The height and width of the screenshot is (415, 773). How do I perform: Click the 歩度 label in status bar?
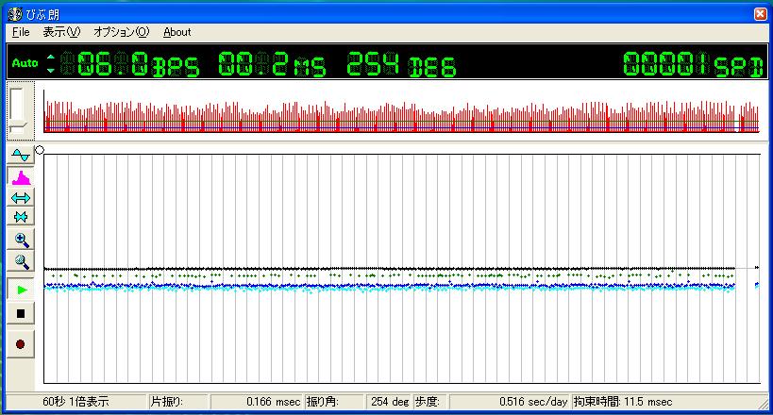click(x=427, y=402)
